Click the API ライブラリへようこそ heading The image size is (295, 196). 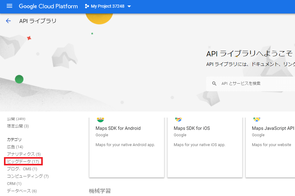(249, 54)
